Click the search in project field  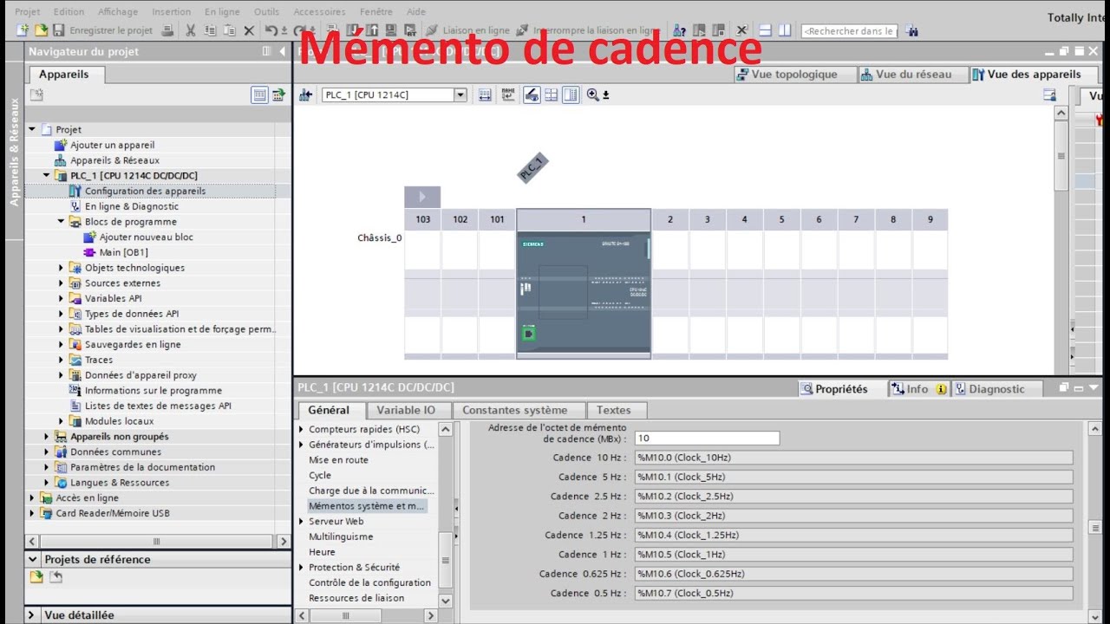pyautogui.click(x=849, y=30)
